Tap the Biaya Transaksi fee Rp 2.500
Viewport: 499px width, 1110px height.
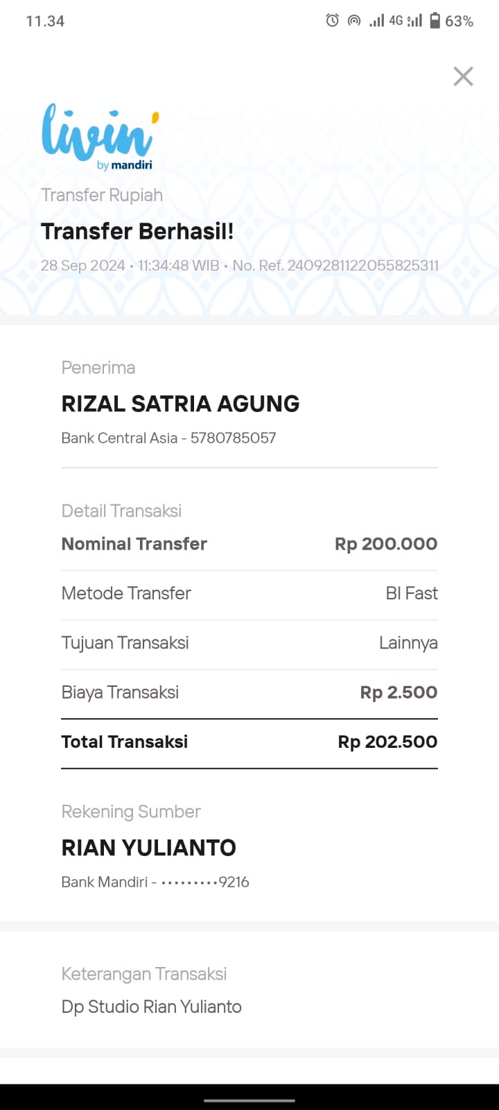399,692
